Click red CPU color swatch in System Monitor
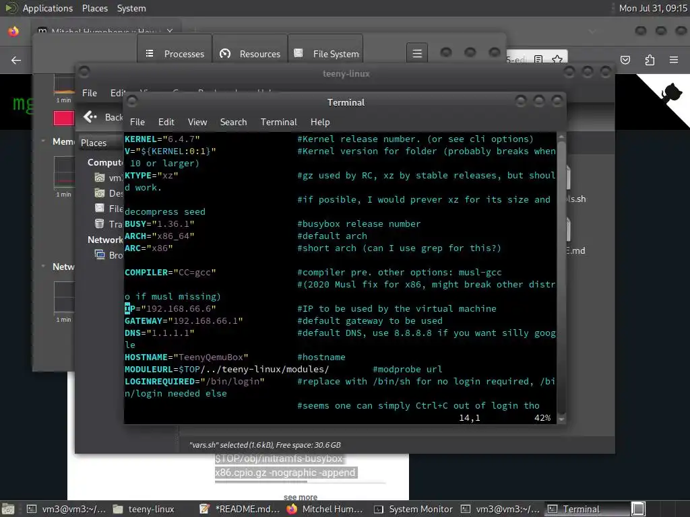Image resolution: width=690 pixels, height=517 pixels. (x=64, y=118)
